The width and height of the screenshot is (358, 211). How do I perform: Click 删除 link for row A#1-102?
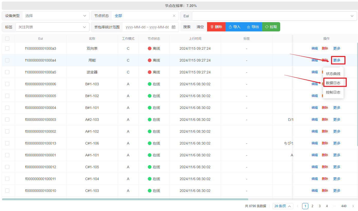point(325,131)
